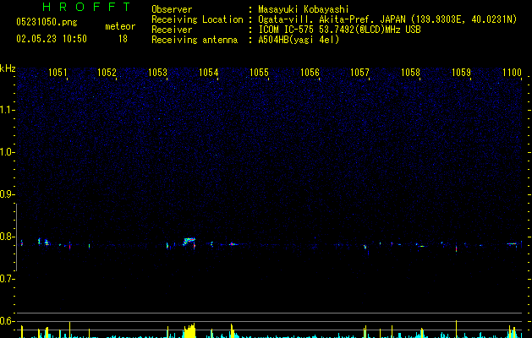
Task: Click the timestamp 02.05.23 10:50
Action: coord(52,39)
